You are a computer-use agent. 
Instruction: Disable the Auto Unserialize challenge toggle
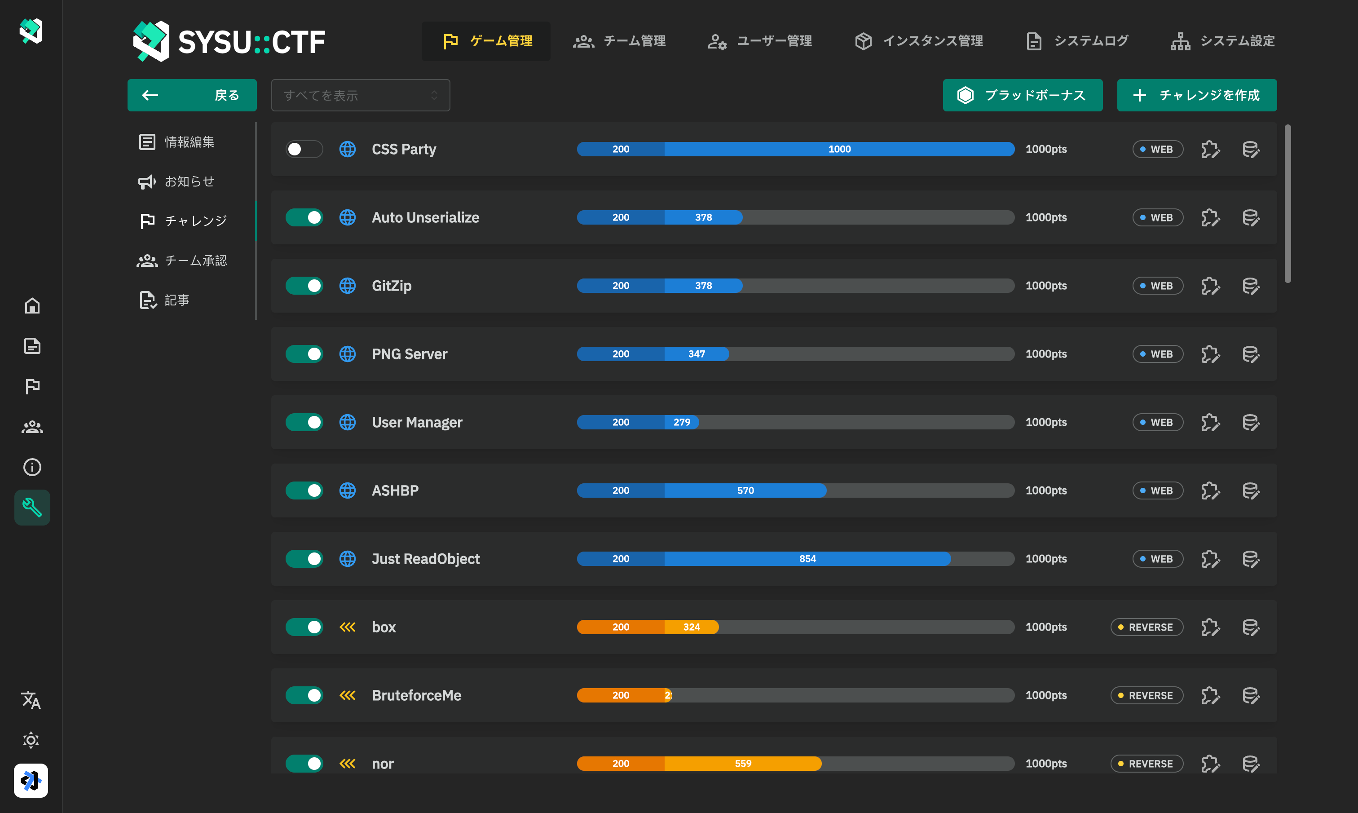304,217
